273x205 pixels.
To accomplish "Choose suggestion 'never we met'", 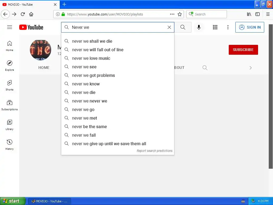I will click(118, 118).
